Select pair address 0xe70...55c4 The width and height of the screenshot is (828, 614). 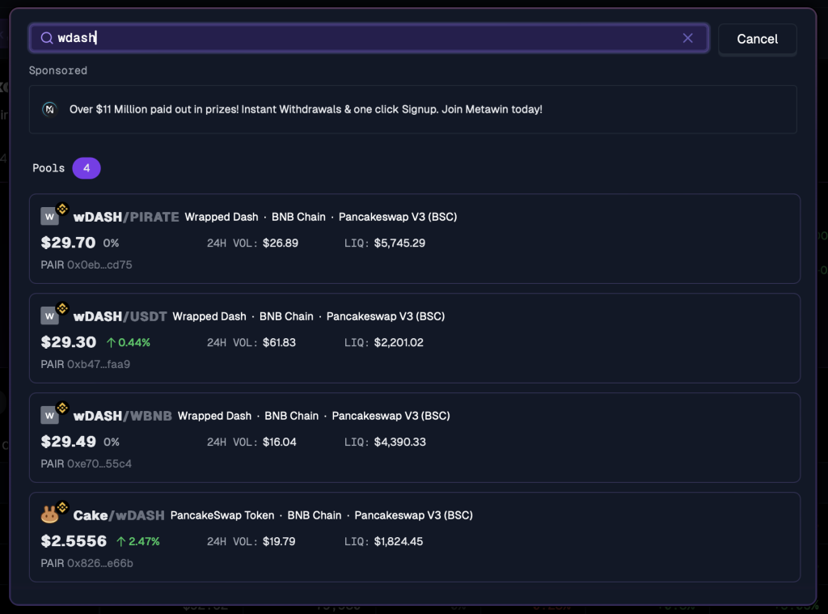99,464
